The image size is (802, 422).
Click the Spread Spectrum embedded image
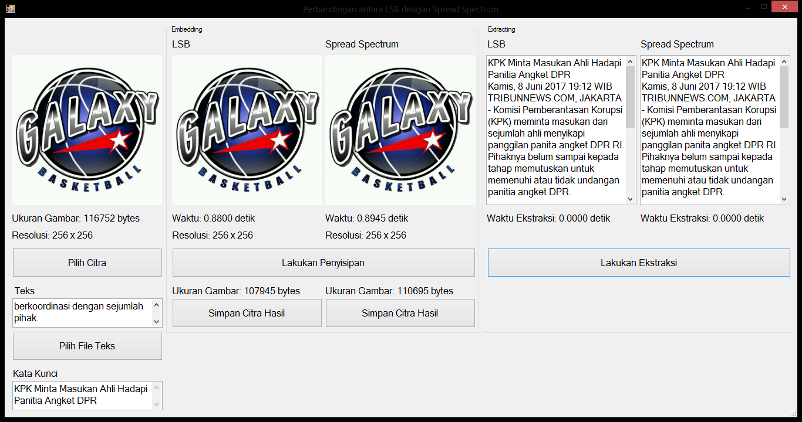point(400,130)
